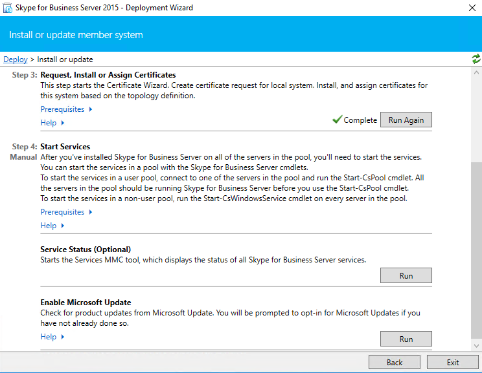Click the 'Complete' status text

pos(360,120)
